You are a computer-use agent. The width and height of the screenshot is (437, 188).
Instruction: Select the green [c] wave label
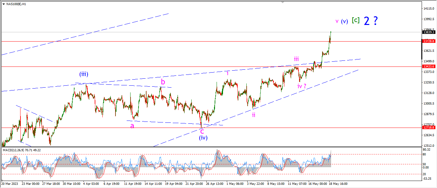(355, 20)
